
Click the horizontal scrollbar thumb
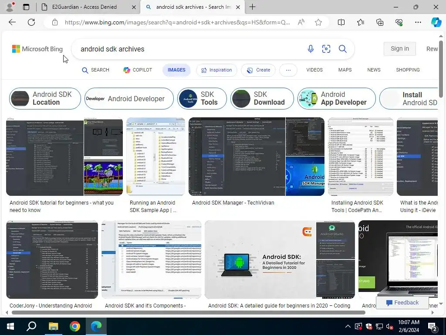click(x=188, y=312)
